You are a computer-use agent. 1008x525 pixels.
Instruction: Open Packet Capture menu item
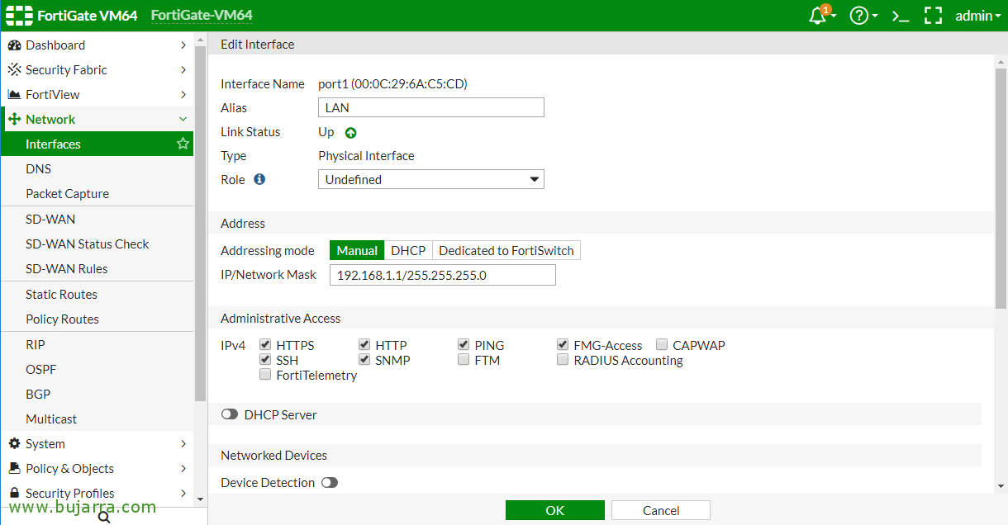[97, 193]
